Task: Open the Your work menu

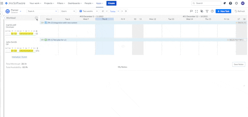Action: point(35,3)
